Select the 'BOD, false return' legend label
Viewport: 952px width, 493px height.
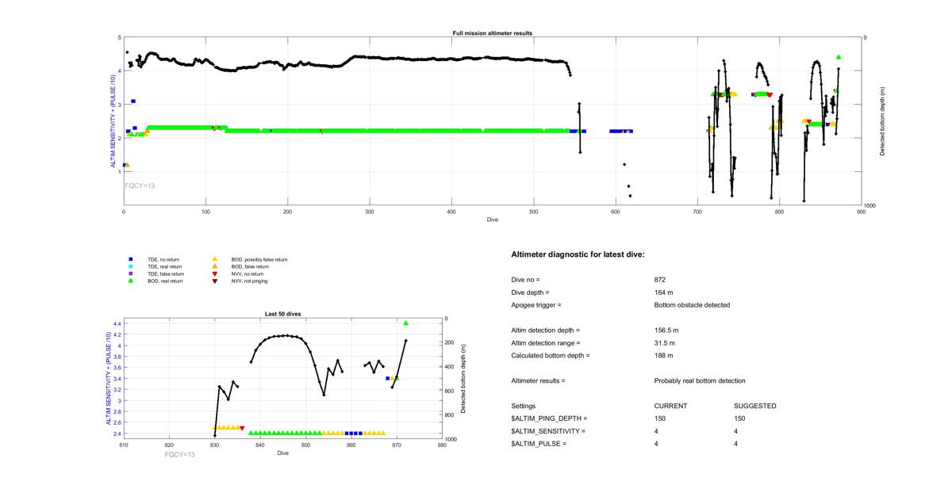click(x=251, y=266)
